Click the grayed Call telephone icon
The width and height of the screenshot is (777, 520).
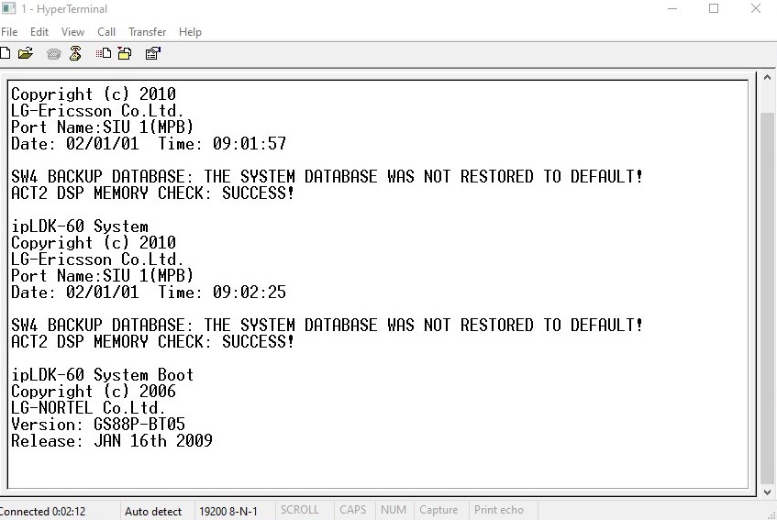tap(53, 53)
